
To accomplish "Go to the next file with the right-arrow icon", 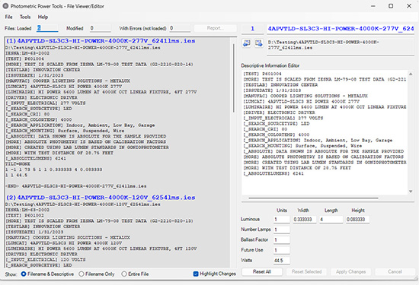I will 259,43.
